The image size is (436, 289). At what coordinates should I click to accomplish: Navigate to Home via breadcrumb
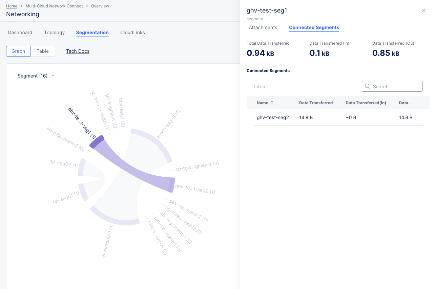click(x=11, y=6)
